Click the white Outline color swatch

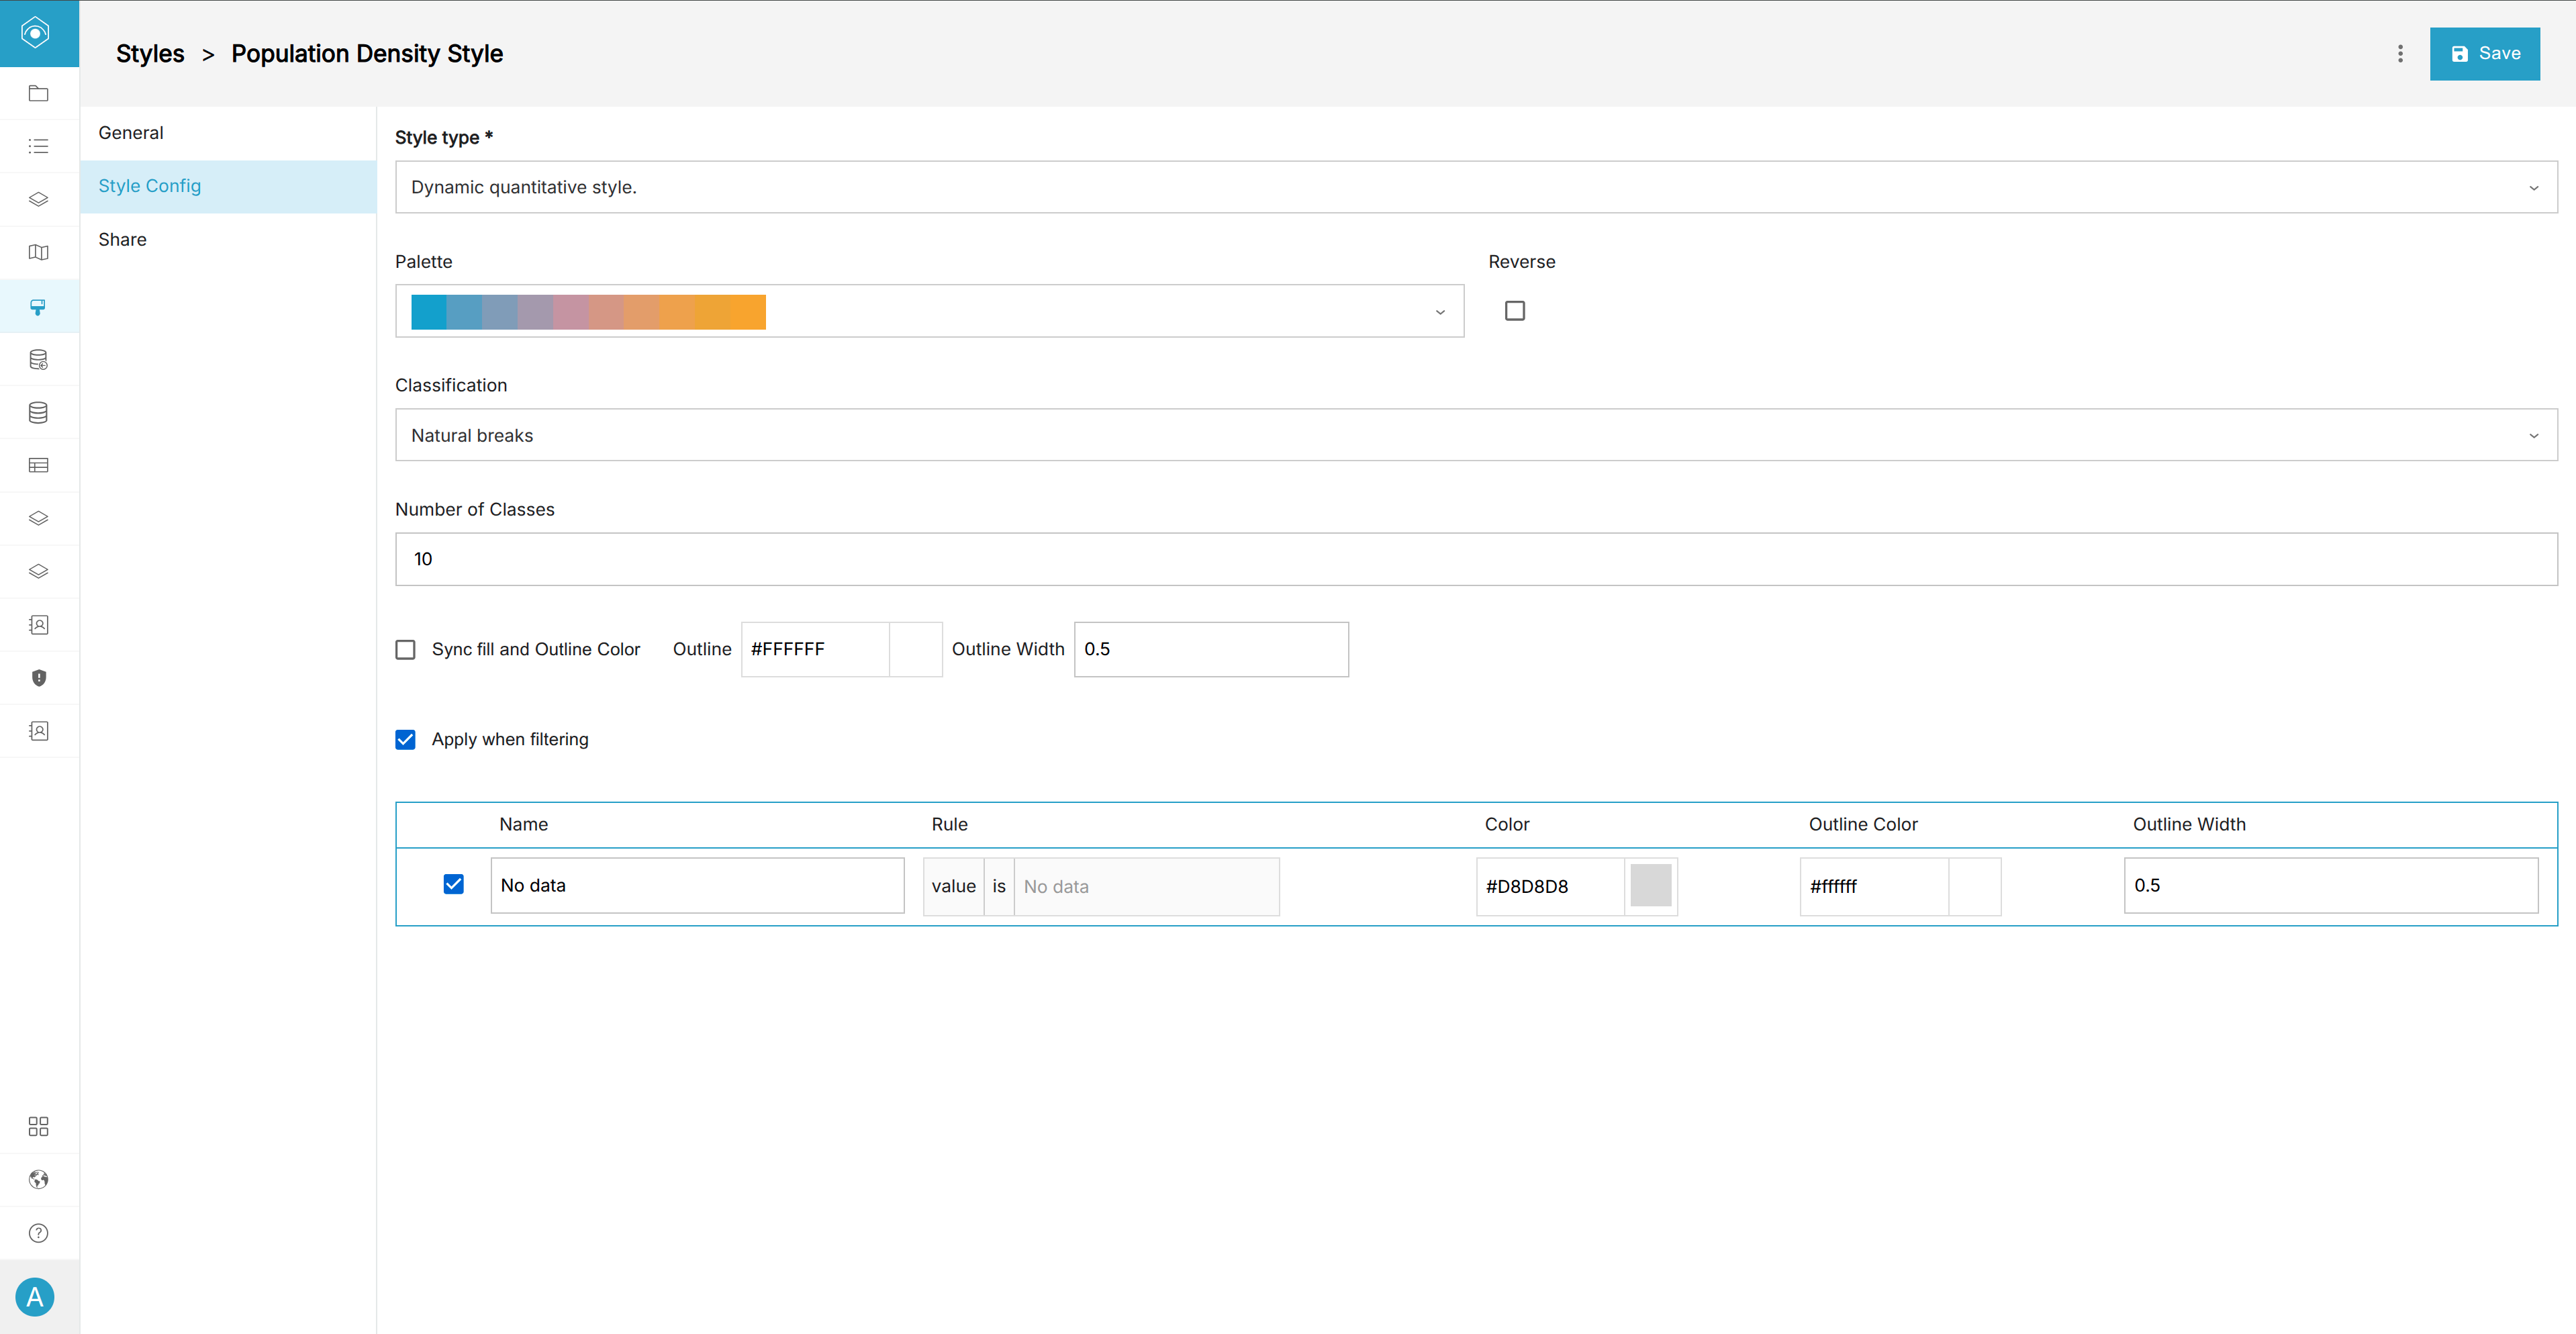(915, 650)
